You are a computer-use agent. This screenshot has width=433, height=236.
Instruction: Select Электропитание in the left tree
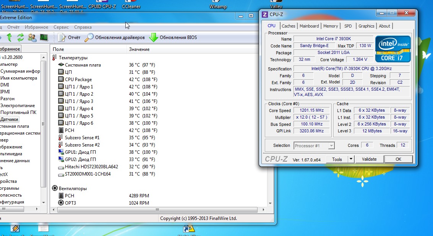[x=18, y=106]
